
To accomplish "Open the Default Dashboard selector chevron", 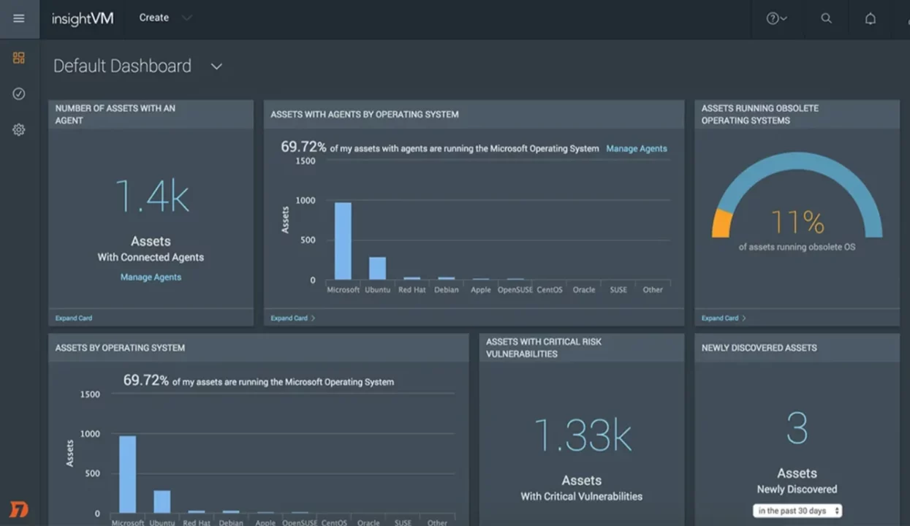I will [x=216, y=66].
